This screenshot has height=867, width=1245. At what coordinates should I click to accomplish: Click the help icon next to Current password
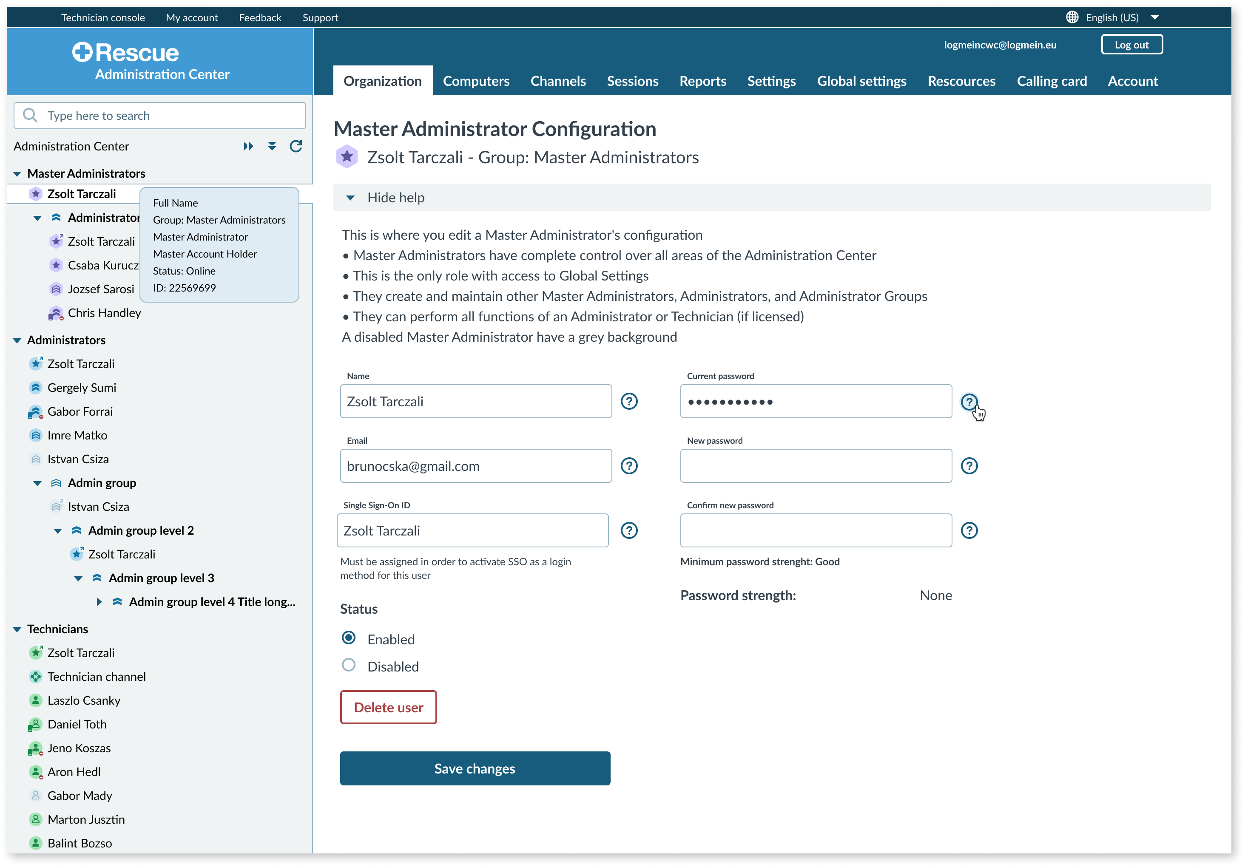(x=970, y=401)
